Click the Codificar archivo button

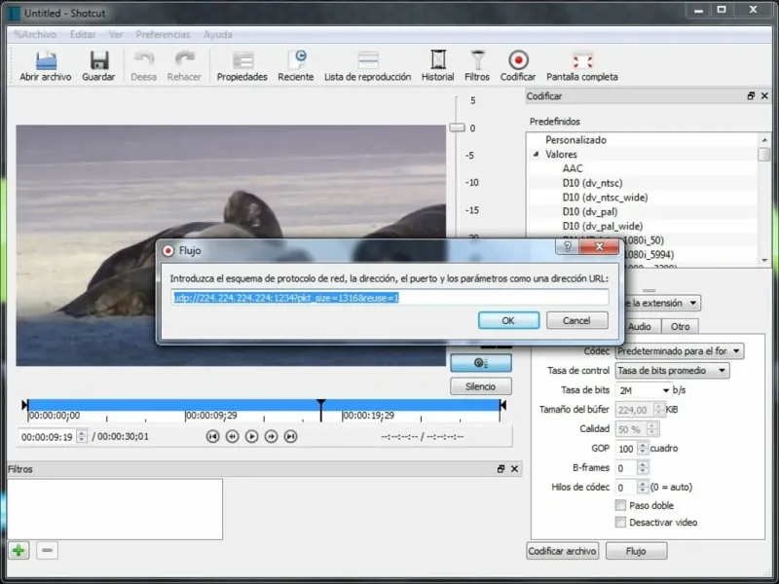[562, 551]
